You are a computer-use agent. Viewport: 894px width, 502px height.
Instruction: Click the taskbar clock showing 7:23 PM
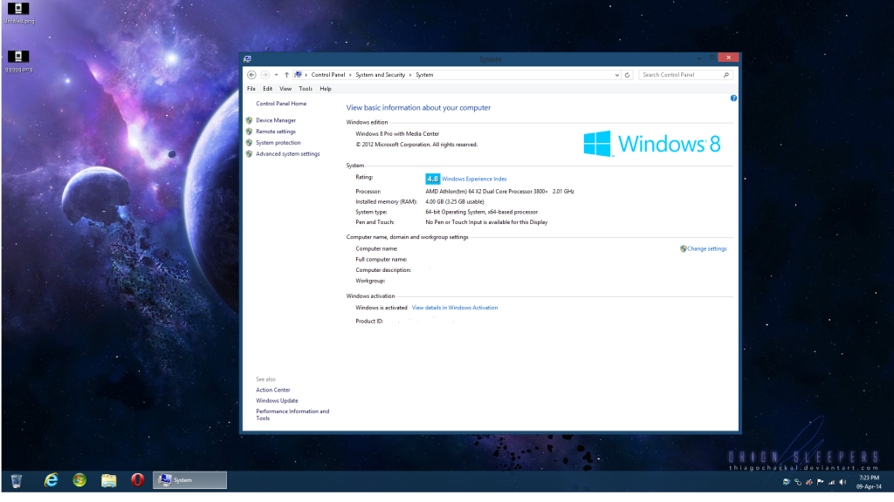869,482
